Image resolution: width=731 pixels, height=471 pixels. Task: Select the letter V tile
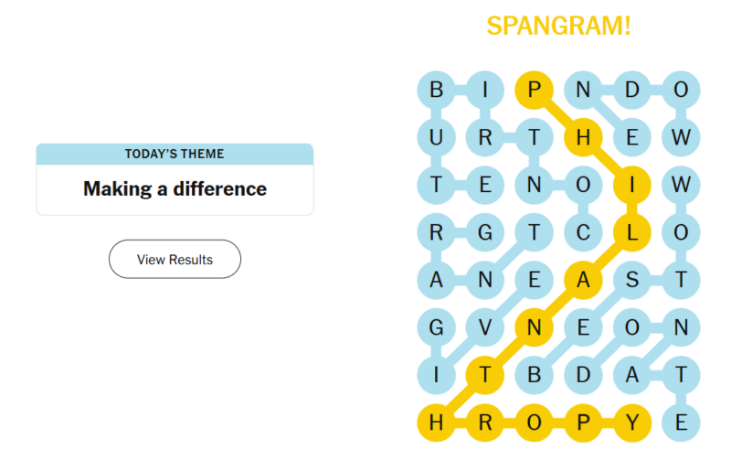[x=485, y=327]
